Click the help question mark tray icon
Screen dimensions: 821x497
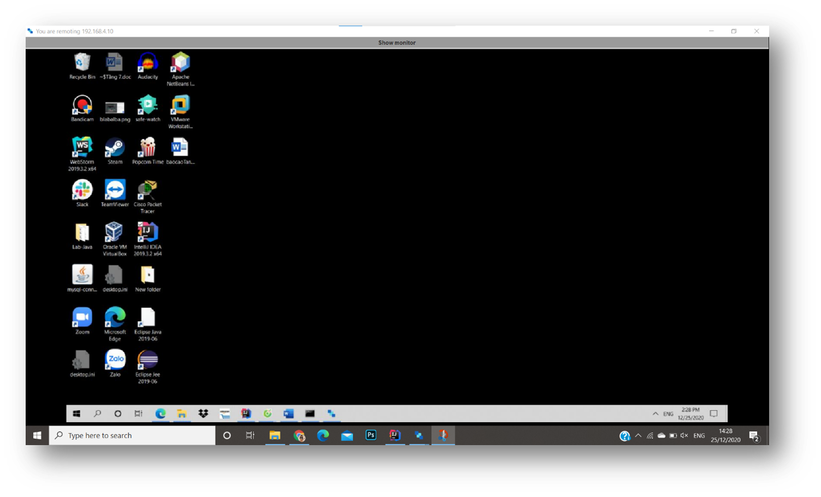tap(624, 436)
